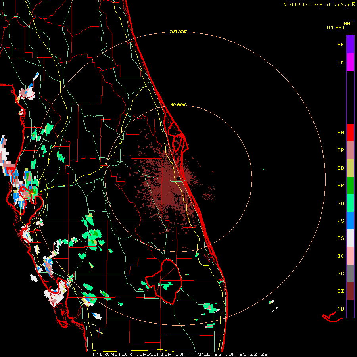
Task: Click the RF legend label
Action: click(x=340, y=44)
